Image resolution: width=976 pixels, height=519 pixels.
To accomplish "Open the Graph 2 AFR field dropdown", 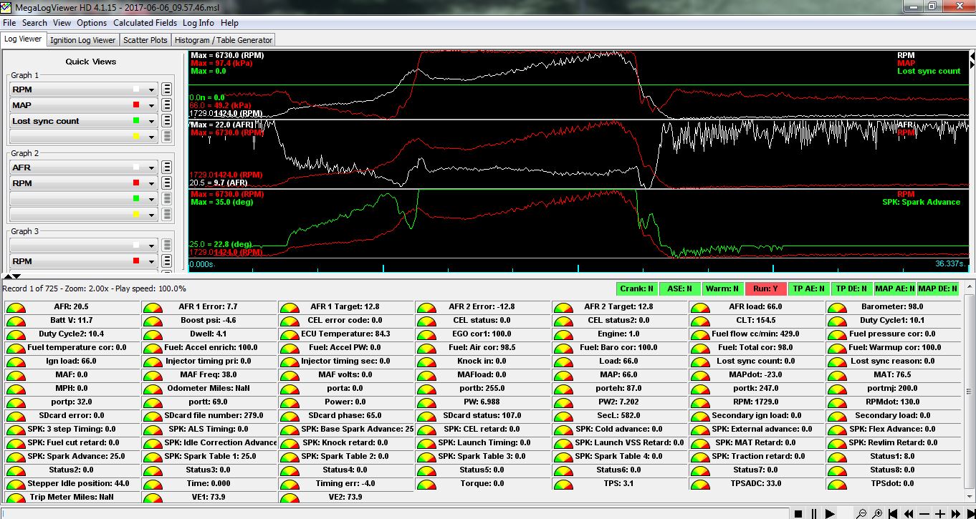I will coord(151,168).
